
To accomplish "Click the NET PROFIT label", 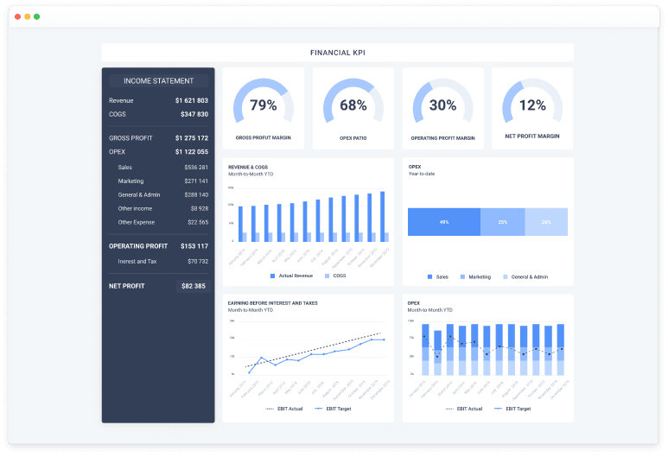I will (x=126, y=286).
